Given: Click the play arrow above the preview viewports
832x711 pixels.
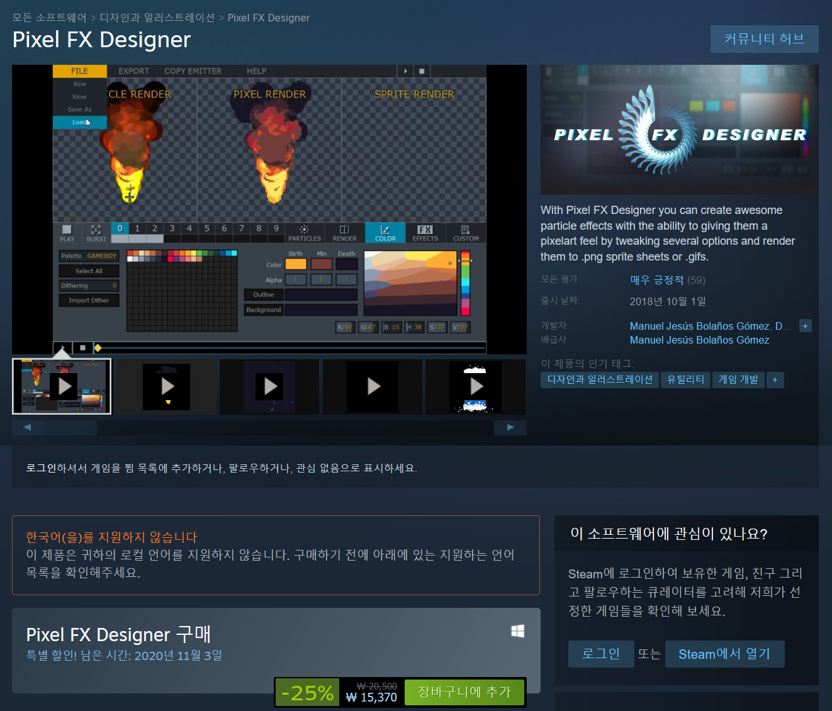Looking at the screenshot, I should coord(405,71).
